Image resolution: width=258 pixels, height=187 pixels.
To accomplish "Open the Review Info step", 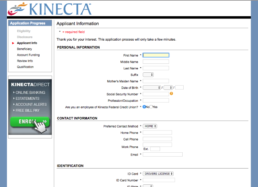I will tap(25, 61).
